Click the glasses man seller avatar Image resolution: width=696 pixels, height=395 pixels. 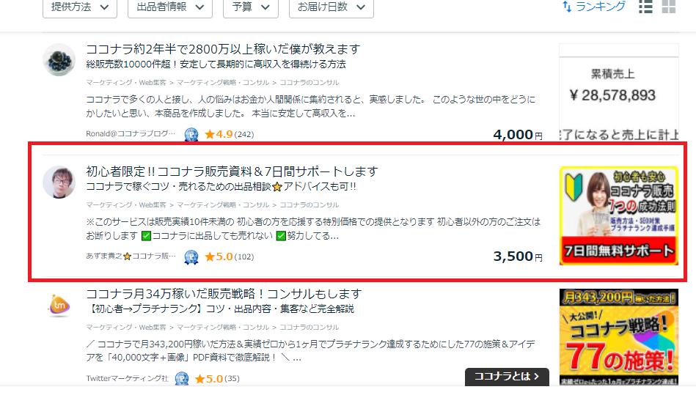pos(59,182)
